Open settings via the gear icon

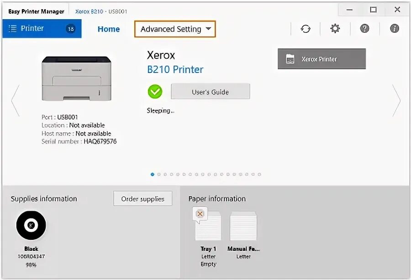pyautogui.click(x=335, y=28)
